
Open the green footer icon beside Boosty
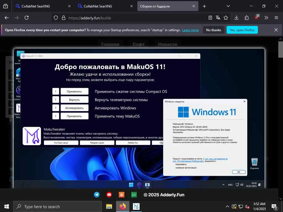134,195
